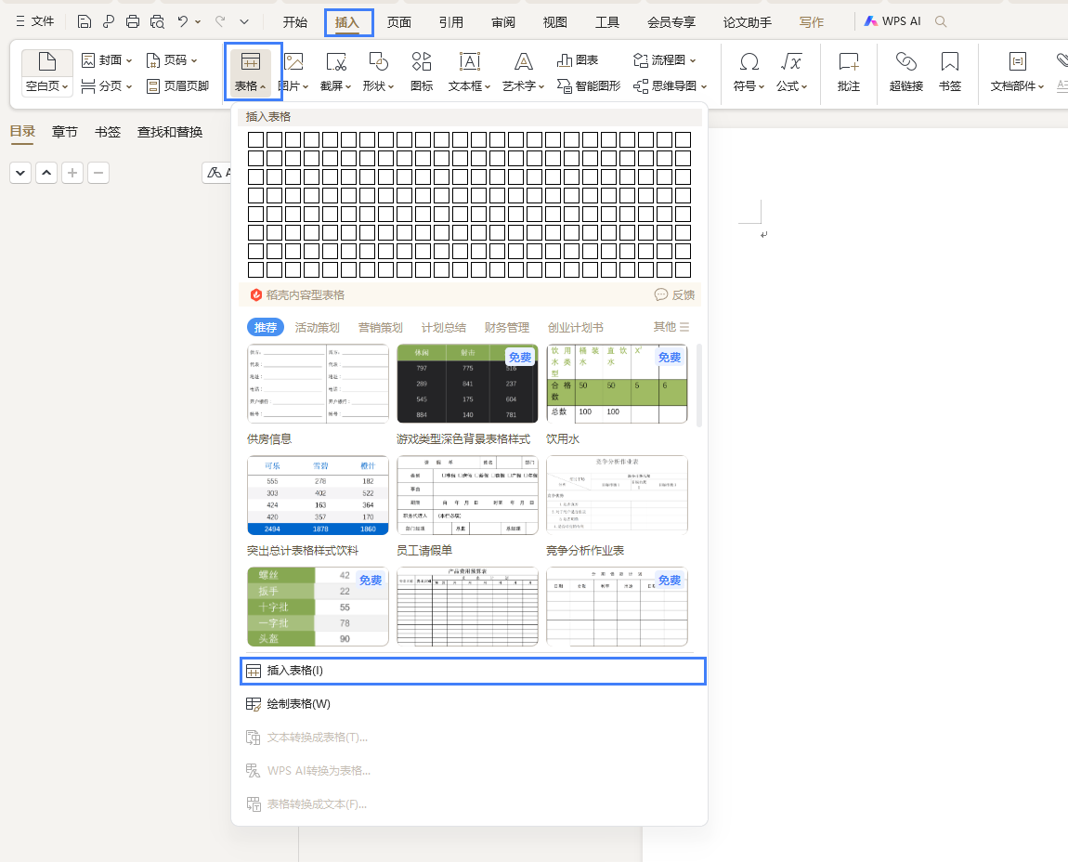Select the Recommended (推荐) template category
This screenshot has width=1068, height=862.
click(x=265, y=328)
